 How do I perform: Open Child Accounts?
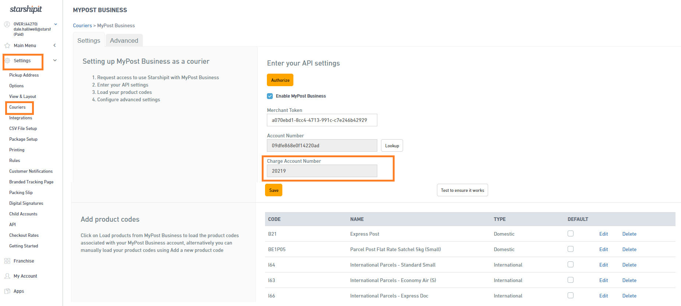point(23,214)
